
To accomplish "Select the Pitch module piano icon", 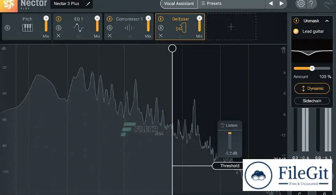I will (x=28, y=28).
